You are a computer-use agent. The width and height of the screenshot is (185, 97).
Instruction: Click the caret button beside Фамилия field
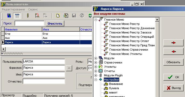coord(69,68)
